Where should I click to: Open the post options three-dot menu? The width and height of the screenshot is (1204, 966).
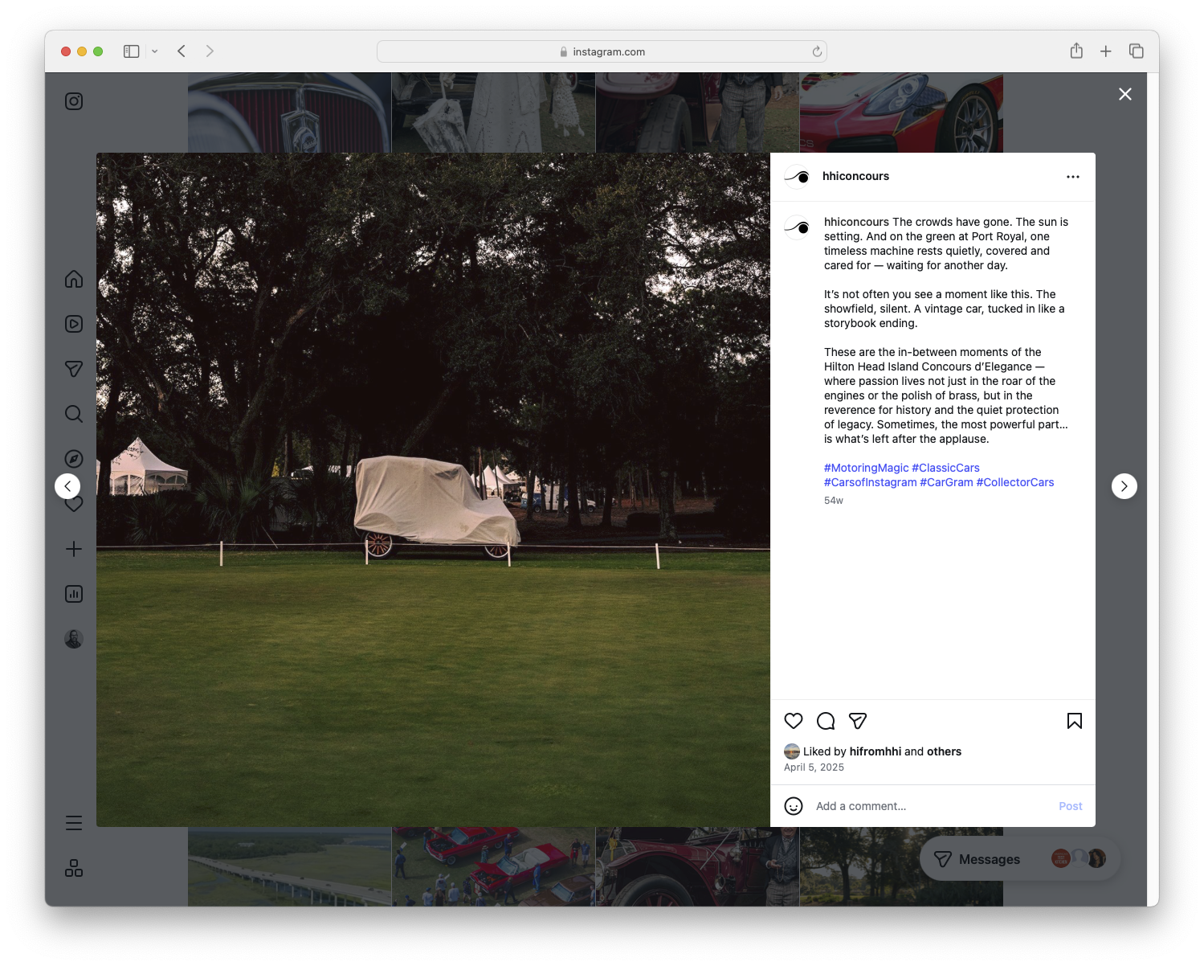tap(1073, 176)
